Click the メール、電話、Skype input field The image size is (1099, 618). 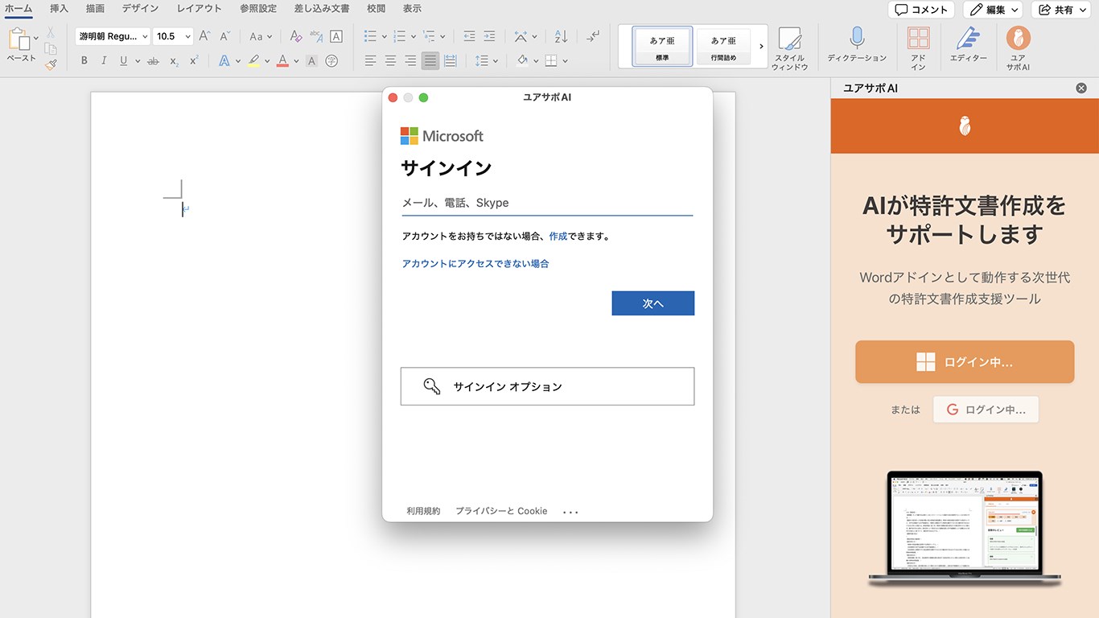click(547, 203)
